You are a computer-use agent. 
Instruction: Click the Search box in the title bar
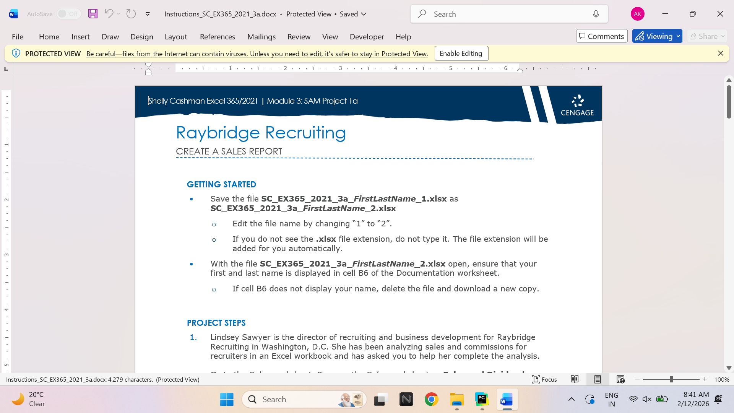coord(509,14)
